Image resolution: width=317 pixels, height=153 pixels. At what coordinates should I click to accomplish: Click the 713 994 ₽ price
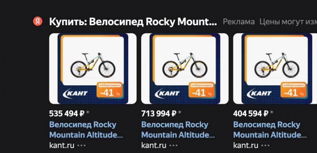point(158,114)
